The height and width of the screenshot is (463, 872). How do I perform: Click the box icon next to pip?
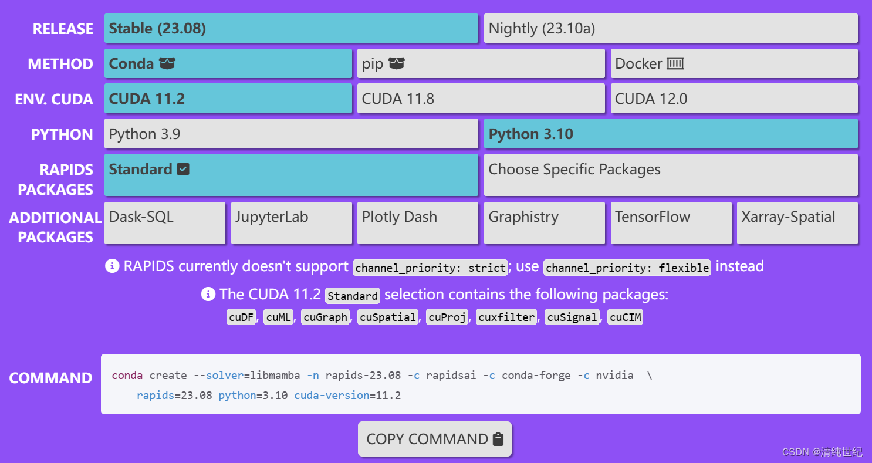tap(397, 63)
